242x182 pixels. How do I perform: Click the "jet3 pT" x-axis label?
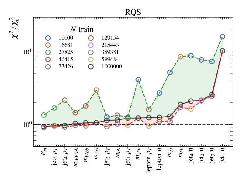[x=55, y=157]
